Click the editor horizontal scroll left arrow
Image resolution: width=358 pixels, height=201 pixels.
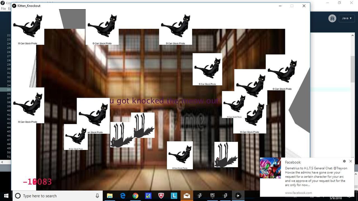tap(2, 162)
